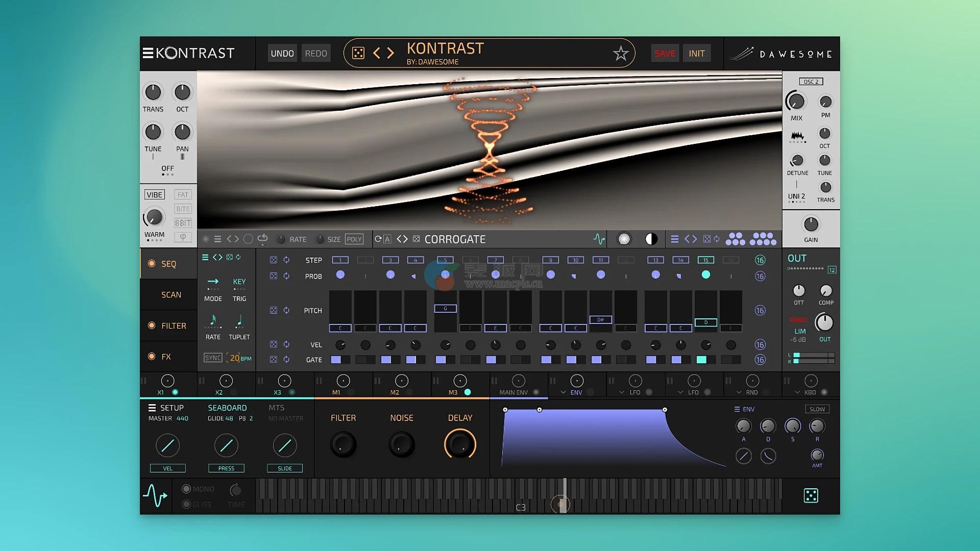Randomize the PITCH row with dice
The height and width of the screenshot is (551, 980).
coord(274,310)
